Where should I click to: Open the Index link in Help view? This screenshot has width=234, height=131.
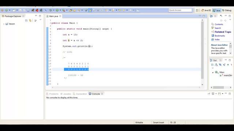click(217, 40)
